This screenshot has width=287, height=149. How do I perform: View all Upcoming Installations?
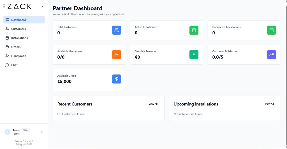[x=269, y=104]
